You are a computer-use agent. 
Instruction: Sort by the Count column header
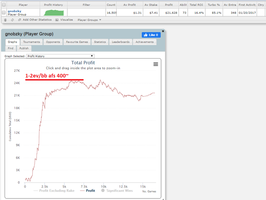pyautogui.click(x=111, y=5)
